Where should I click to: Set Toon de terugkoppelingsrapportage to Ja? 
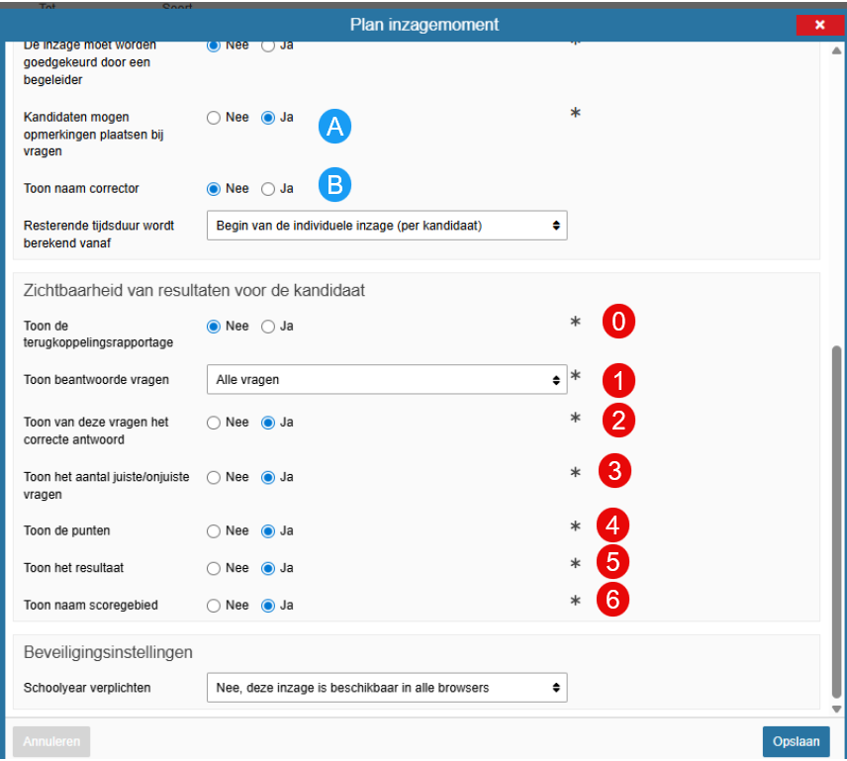[268, 327]
